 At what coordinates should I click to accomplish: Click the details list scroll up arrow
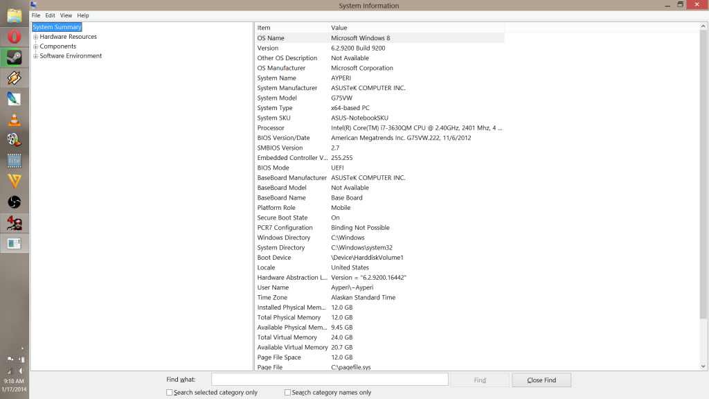tap(703, 26)
